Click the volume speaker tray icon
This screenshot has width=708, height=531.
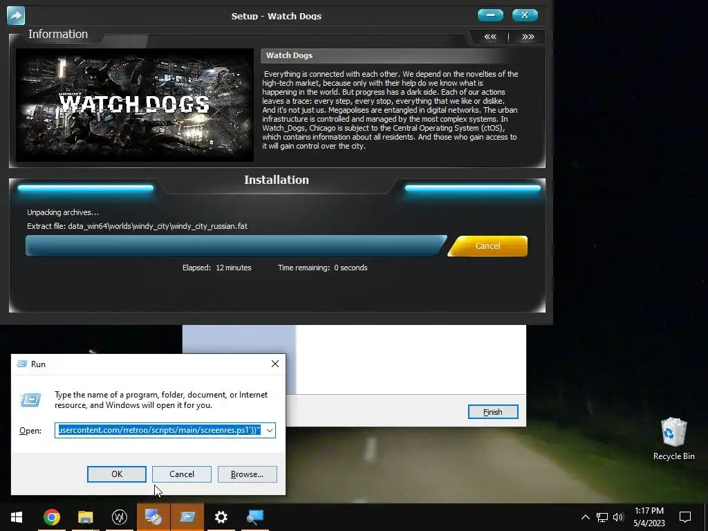(618, 517)
